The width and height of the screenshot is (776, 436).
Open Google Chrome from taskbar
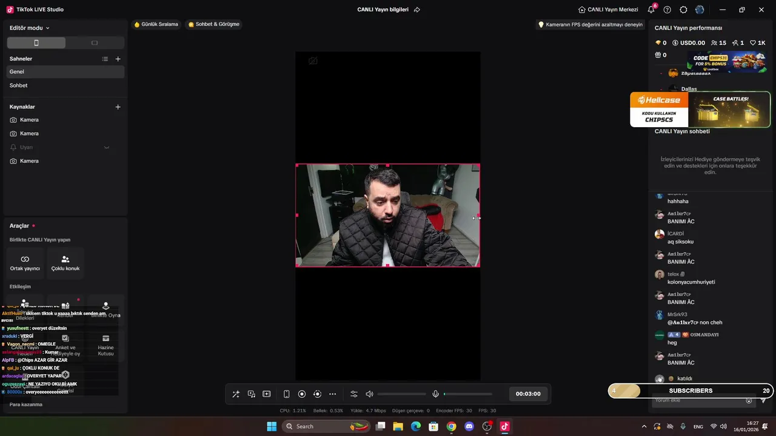pos(451,426)
